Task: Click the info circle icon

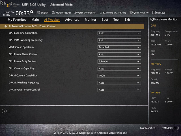Action: coord(4,111)
